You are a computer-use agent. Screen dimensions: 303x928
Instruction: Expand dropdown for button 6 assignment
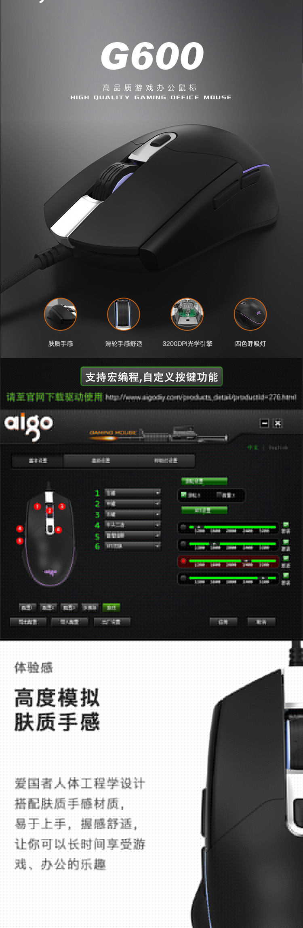click(133, 546)
